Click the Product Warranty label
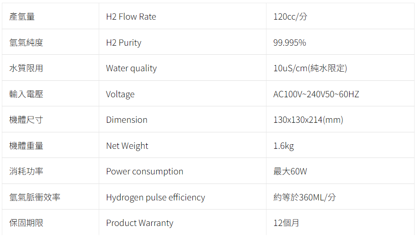415x236 pixels. point(139,223)
